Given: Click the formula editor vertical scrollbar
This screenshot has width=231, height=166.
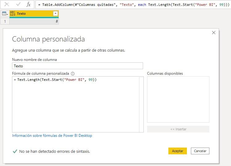Looking at the screenshot, I should point(141,104).
